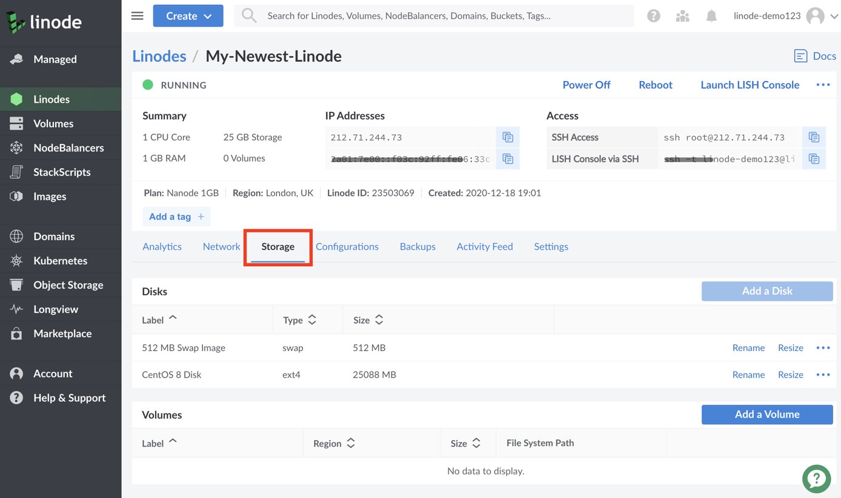Launch LISH Console

click(750, 85)
